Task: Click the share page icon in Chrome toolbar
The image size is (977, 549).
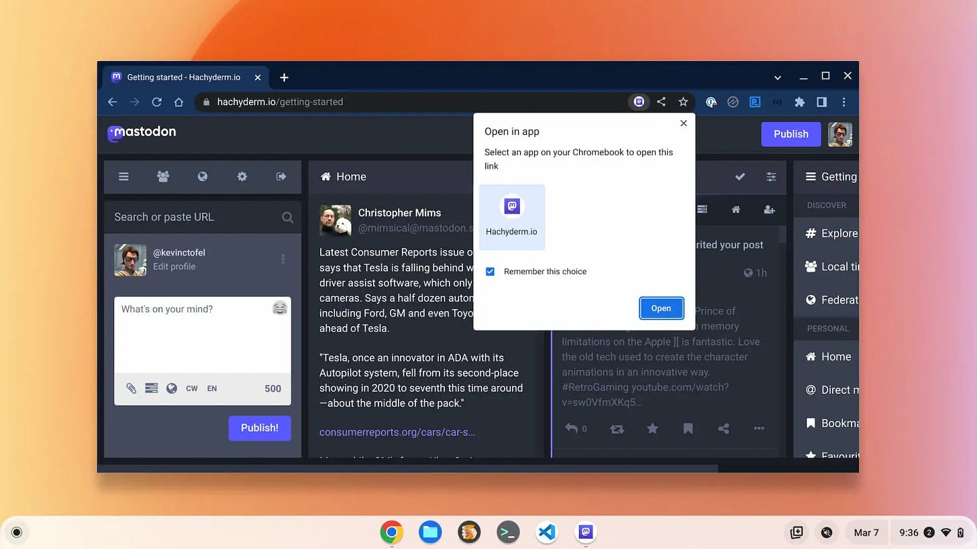Action: tap(661, 102)
